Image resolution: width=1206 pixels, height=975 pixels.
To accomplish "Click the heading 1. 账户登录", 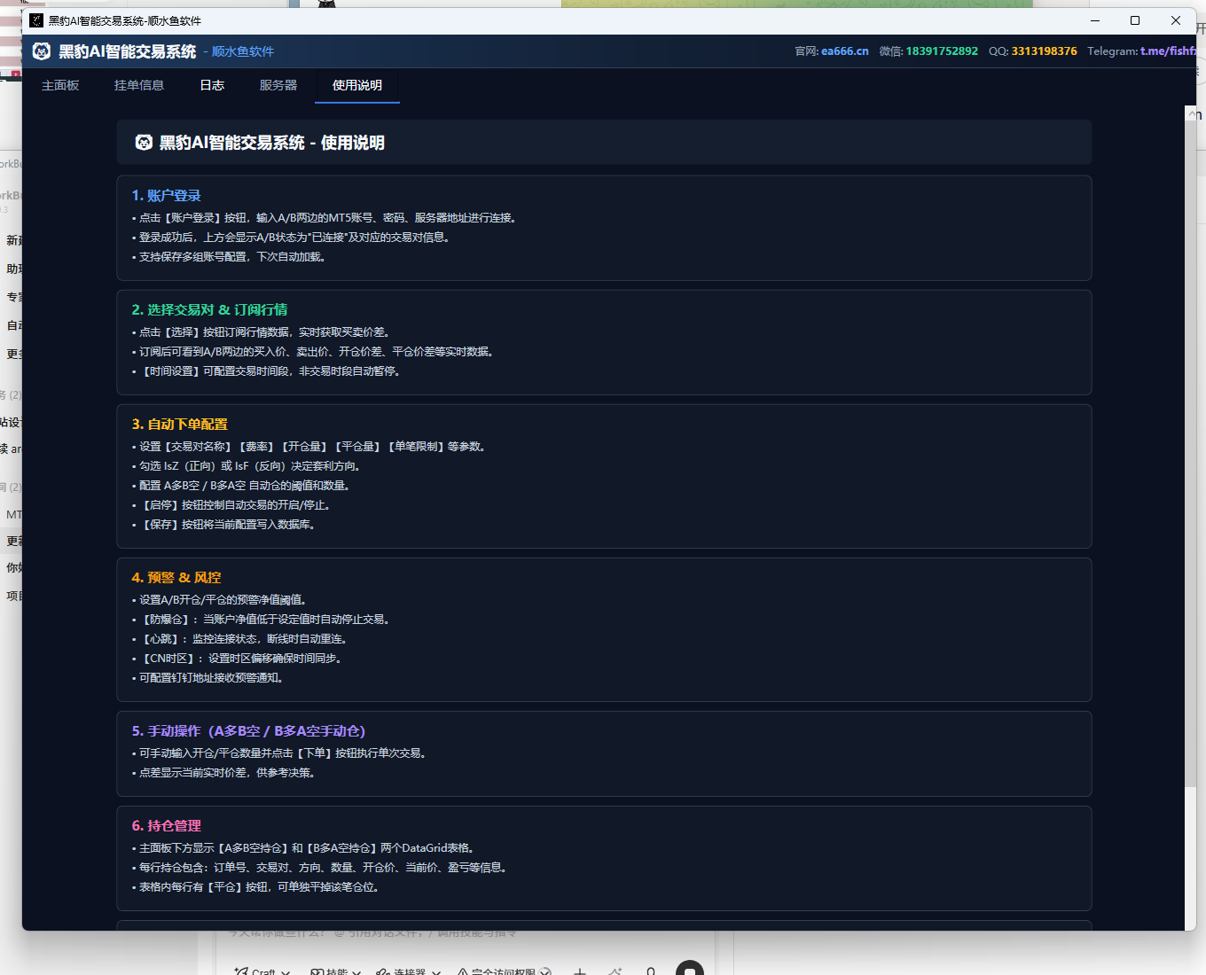I will point(167,196).
